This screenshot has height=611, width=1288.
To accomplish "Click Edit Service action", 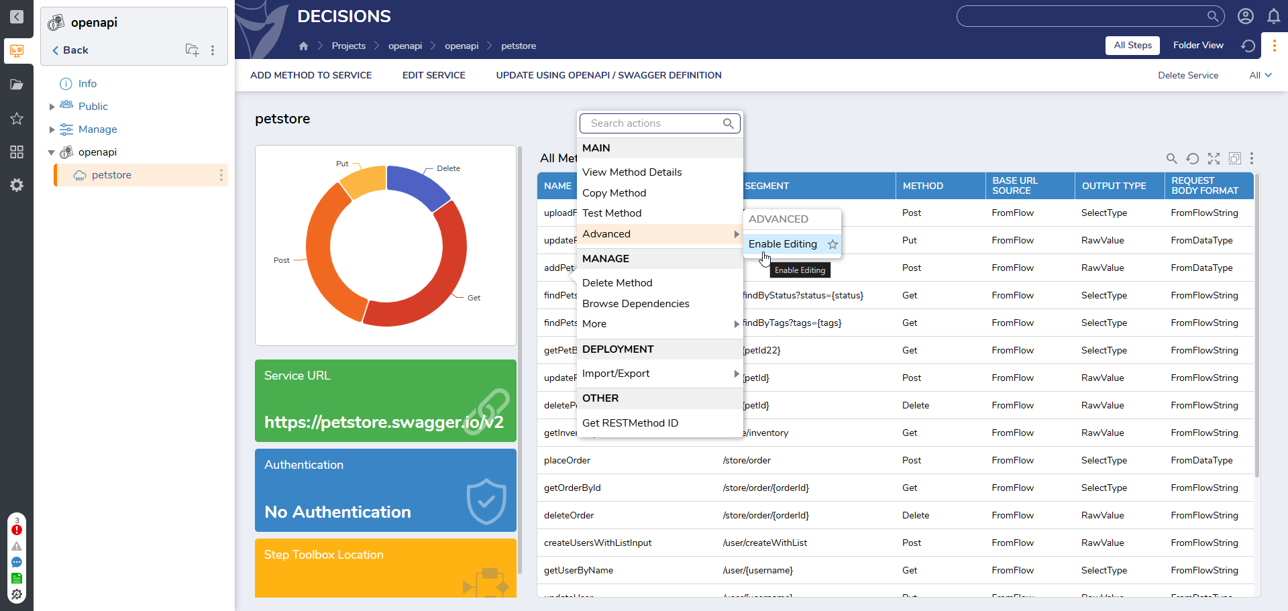I will pyautogui.click(x=433, y=75).
